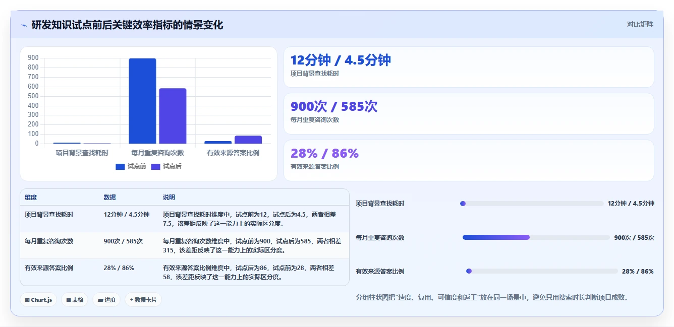This screenshot has width=674, height=327.
Task: Click the 每月重复咨询次数 progress bar
Action: pos(536,237)
